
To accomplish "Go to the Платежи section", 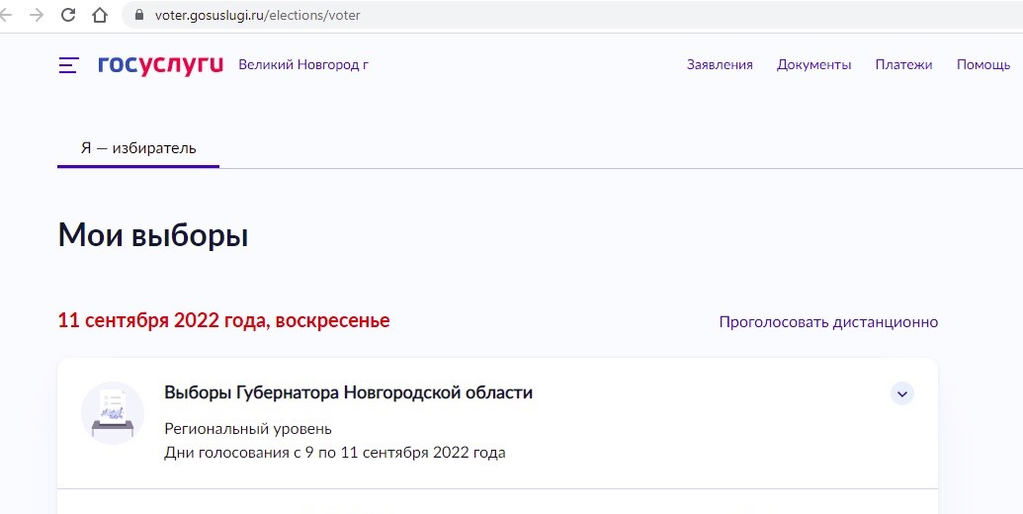I will (x=903, y=64).
